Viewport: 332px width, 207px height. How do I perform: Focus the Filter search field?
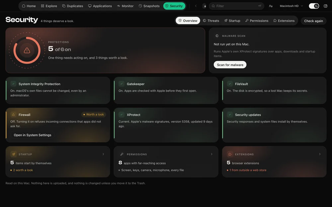(x=236, y=6)
